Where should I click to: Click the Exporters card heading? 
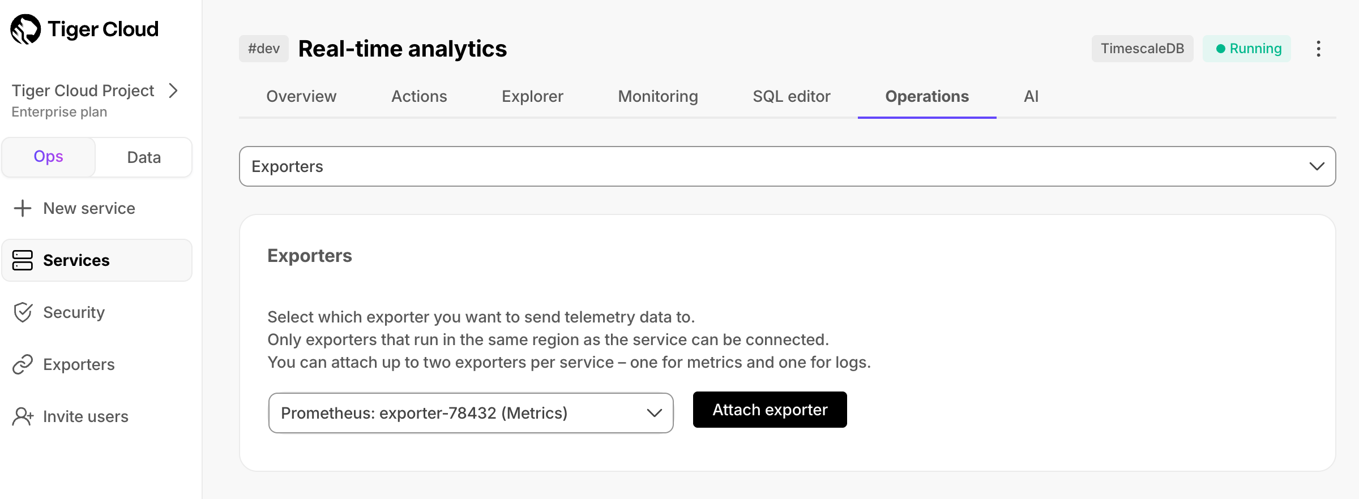(x=310, y=256)
